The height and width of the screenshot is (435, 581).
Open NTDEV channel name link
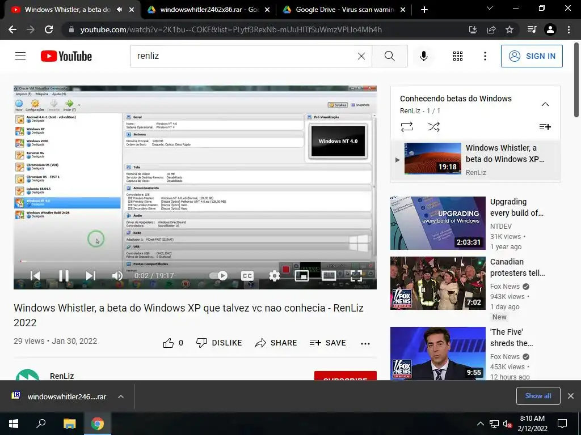[500, 226]
